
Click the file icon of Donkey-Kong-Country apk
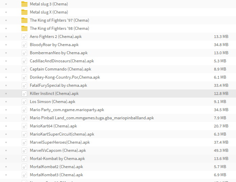click(24, 77)
